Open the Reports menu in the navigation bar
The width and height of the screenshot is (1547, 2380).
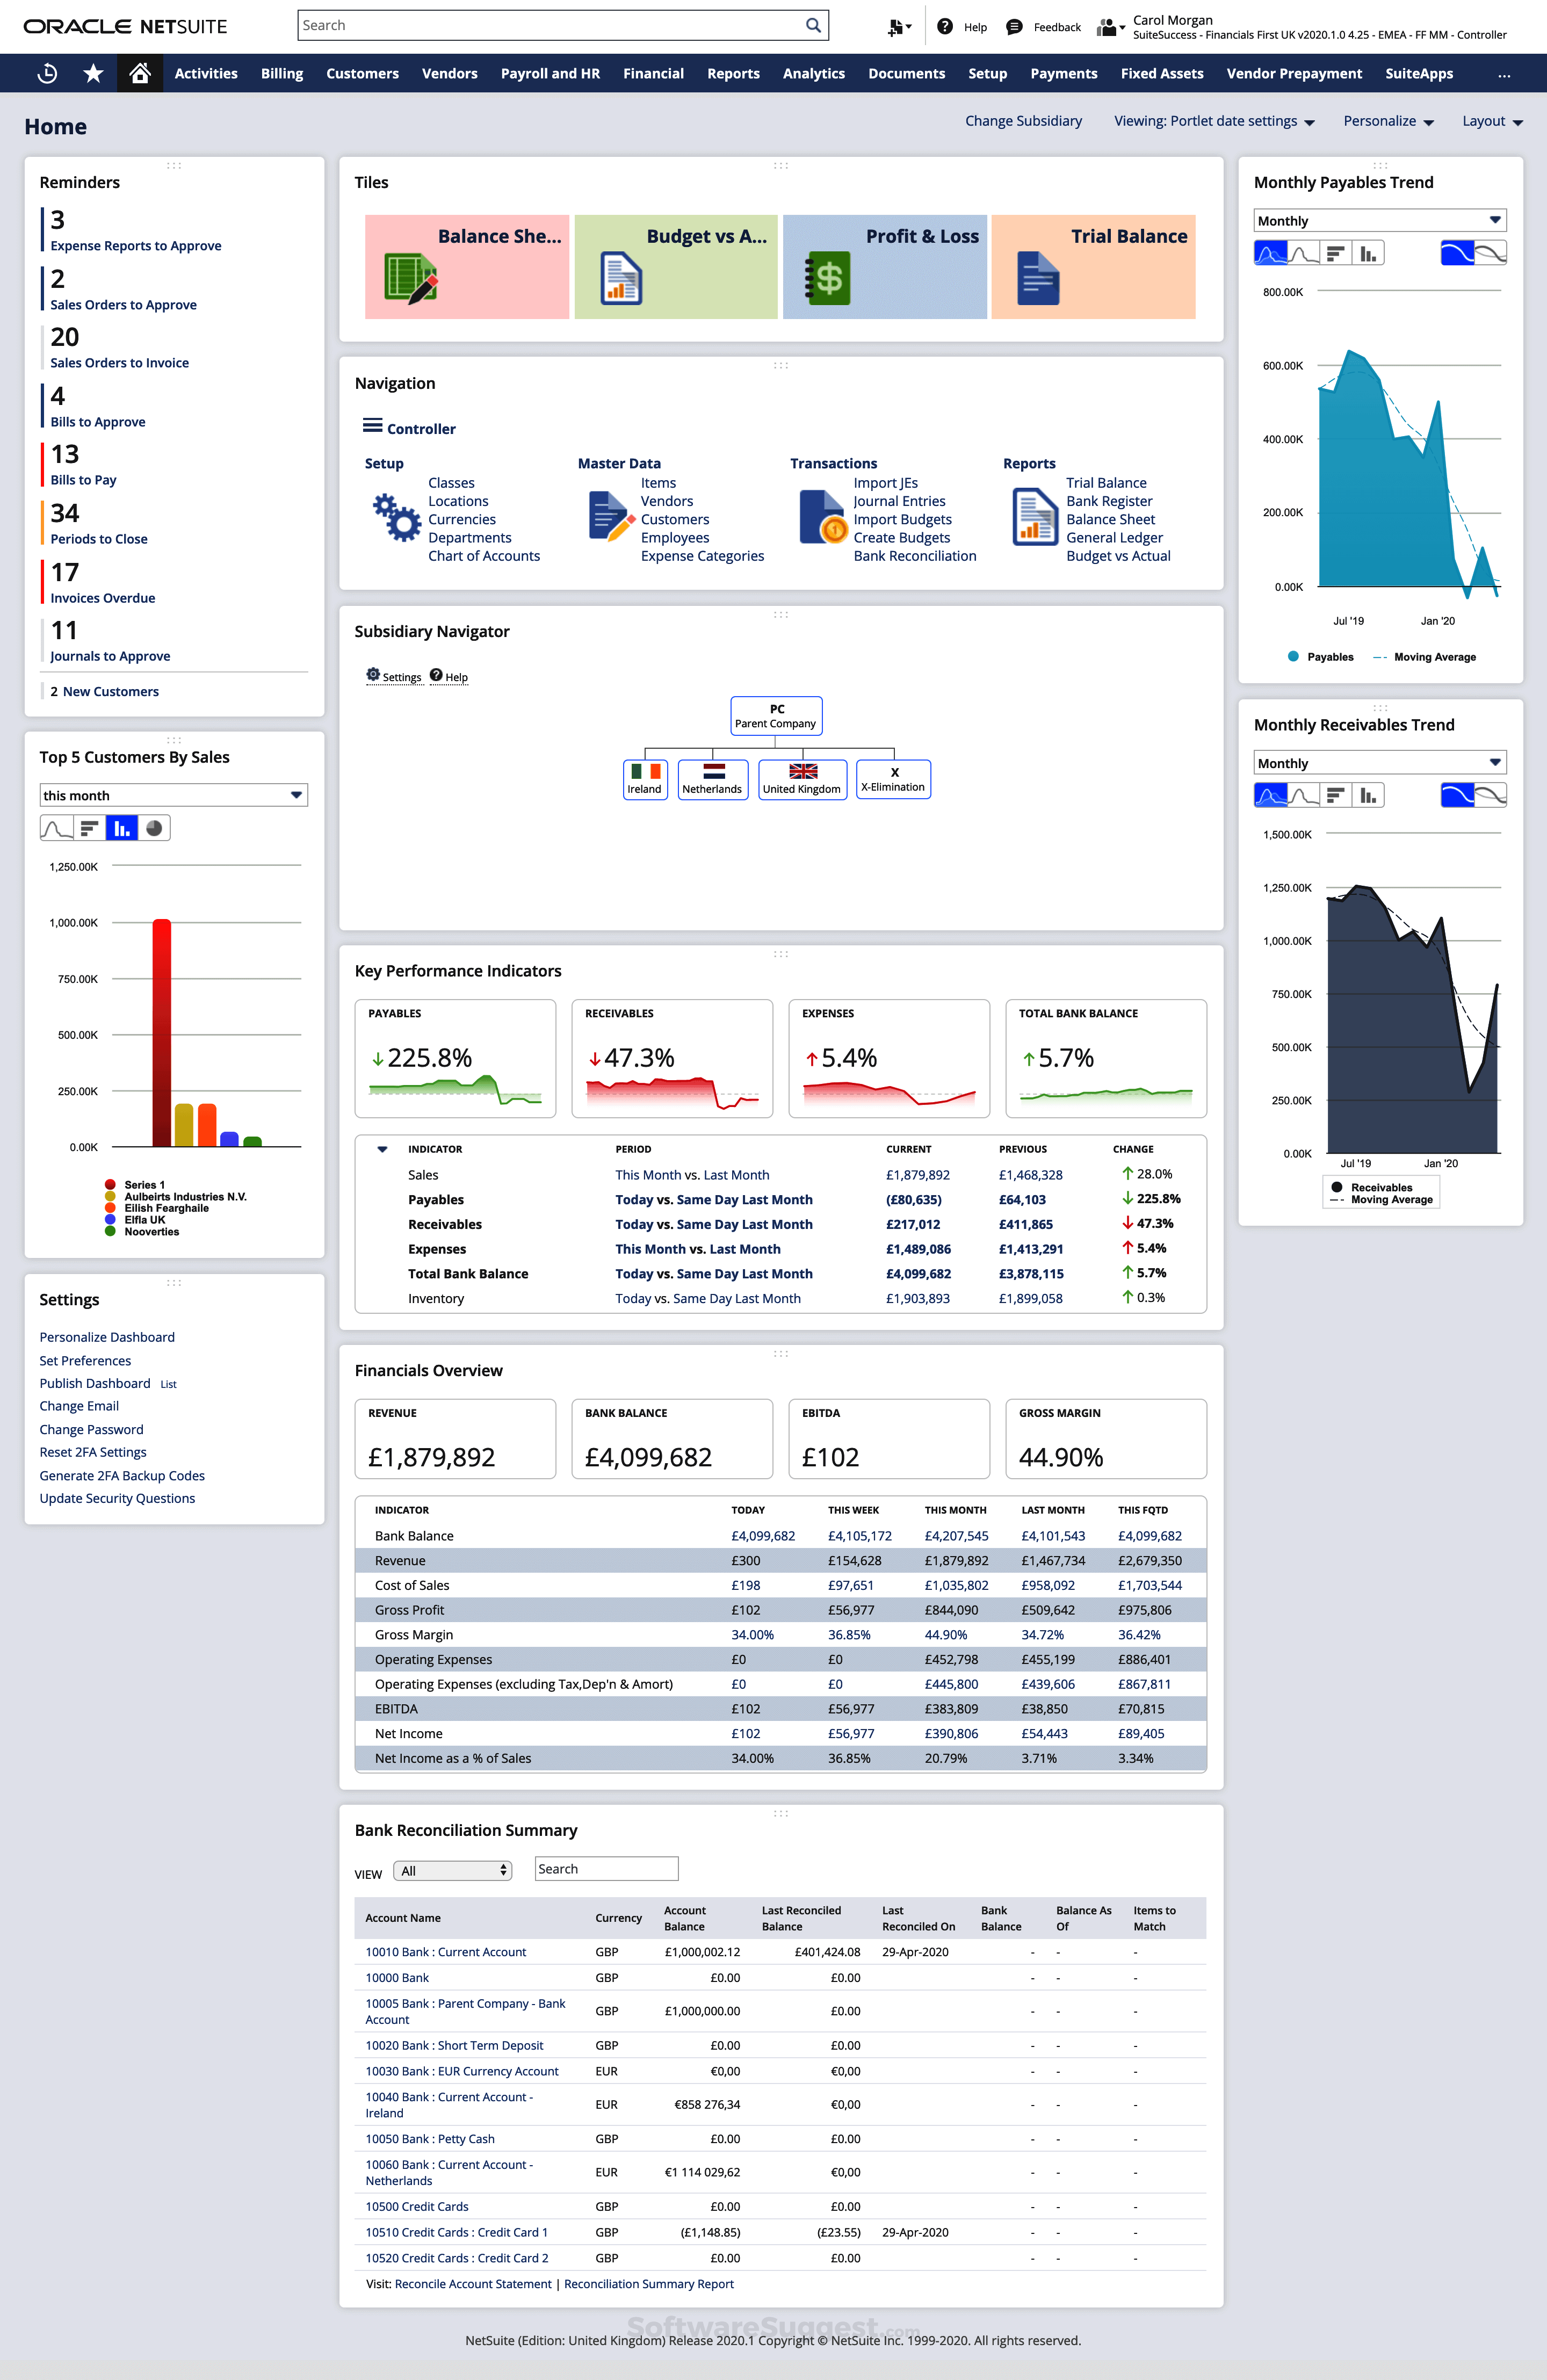[x=733, y=73]
